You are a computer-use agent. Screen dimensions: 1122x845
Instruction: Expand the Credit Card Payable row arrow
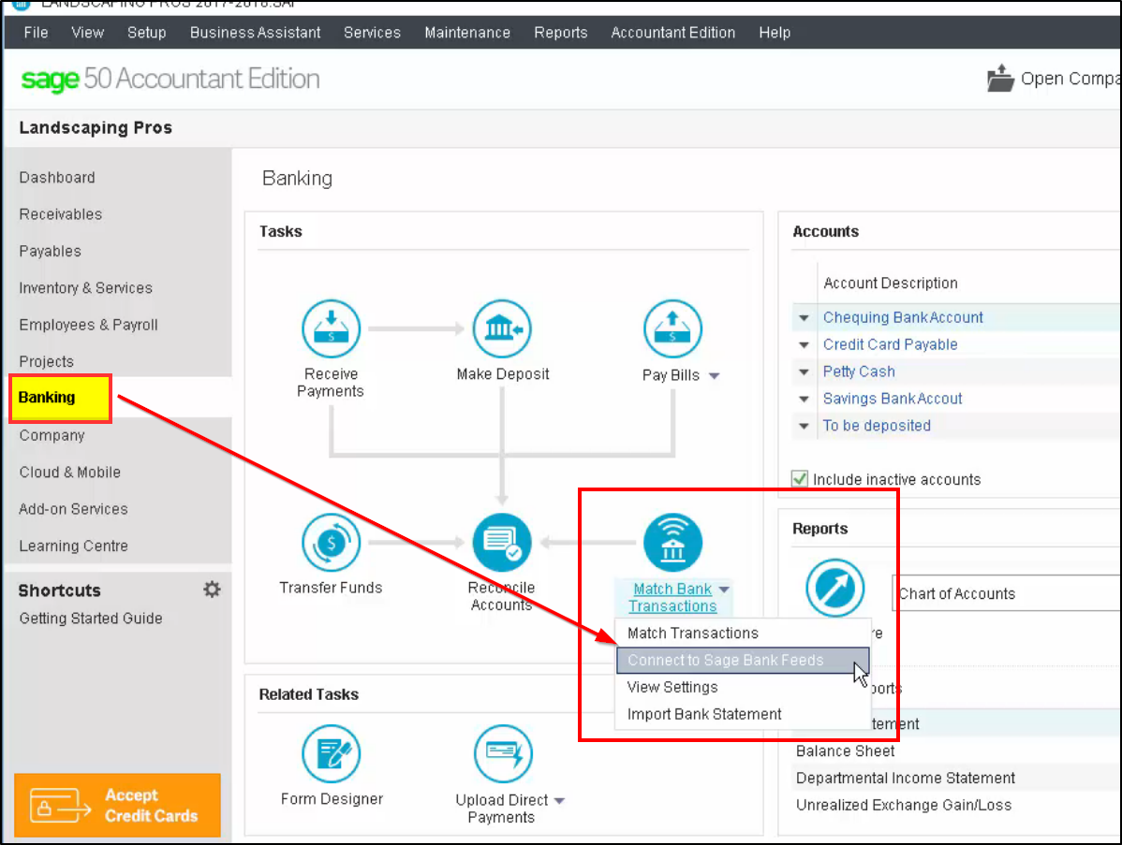[804, 345]
